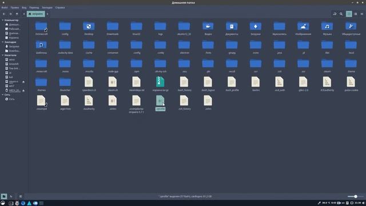Open the home folder in the sidebar
This screenshot has height=206, width=366.
(13, 25)
